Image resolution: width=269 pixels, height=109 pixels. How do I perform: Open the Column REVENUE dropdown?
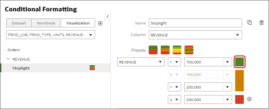[195, 35]
